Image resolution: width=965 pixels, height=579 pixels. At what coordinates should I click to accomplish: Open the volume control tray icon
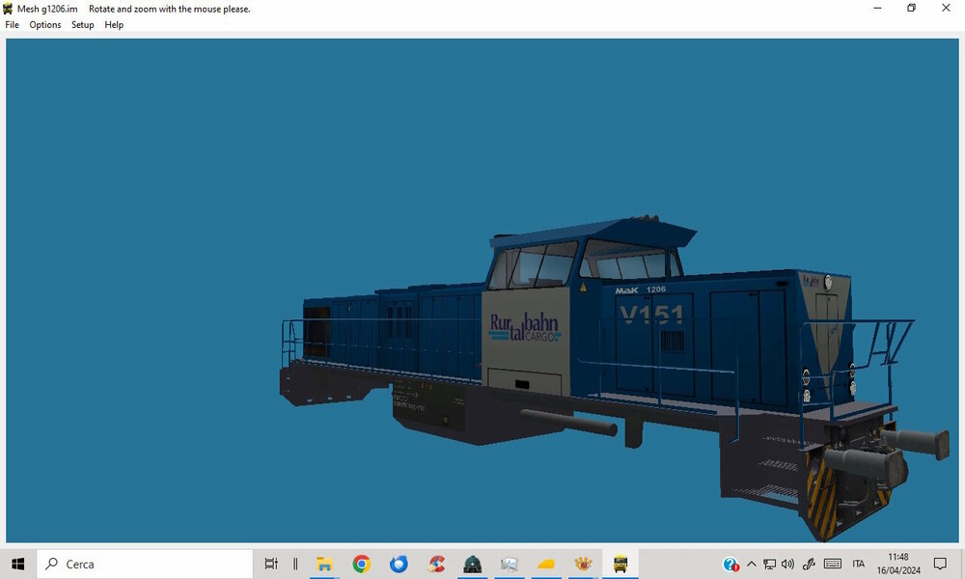tap(787, 564)
